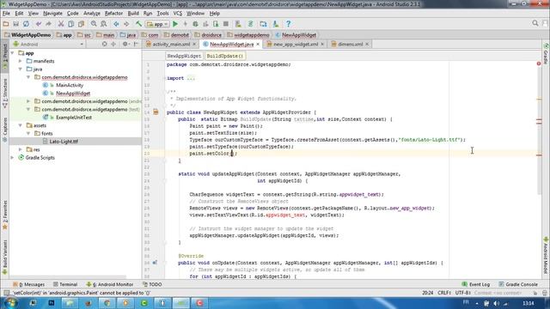This screenshot has width=550, height=309.
Task: Switch to new_app_widget.xml tab
Action: pyautogui.click(x=296, y=44)
